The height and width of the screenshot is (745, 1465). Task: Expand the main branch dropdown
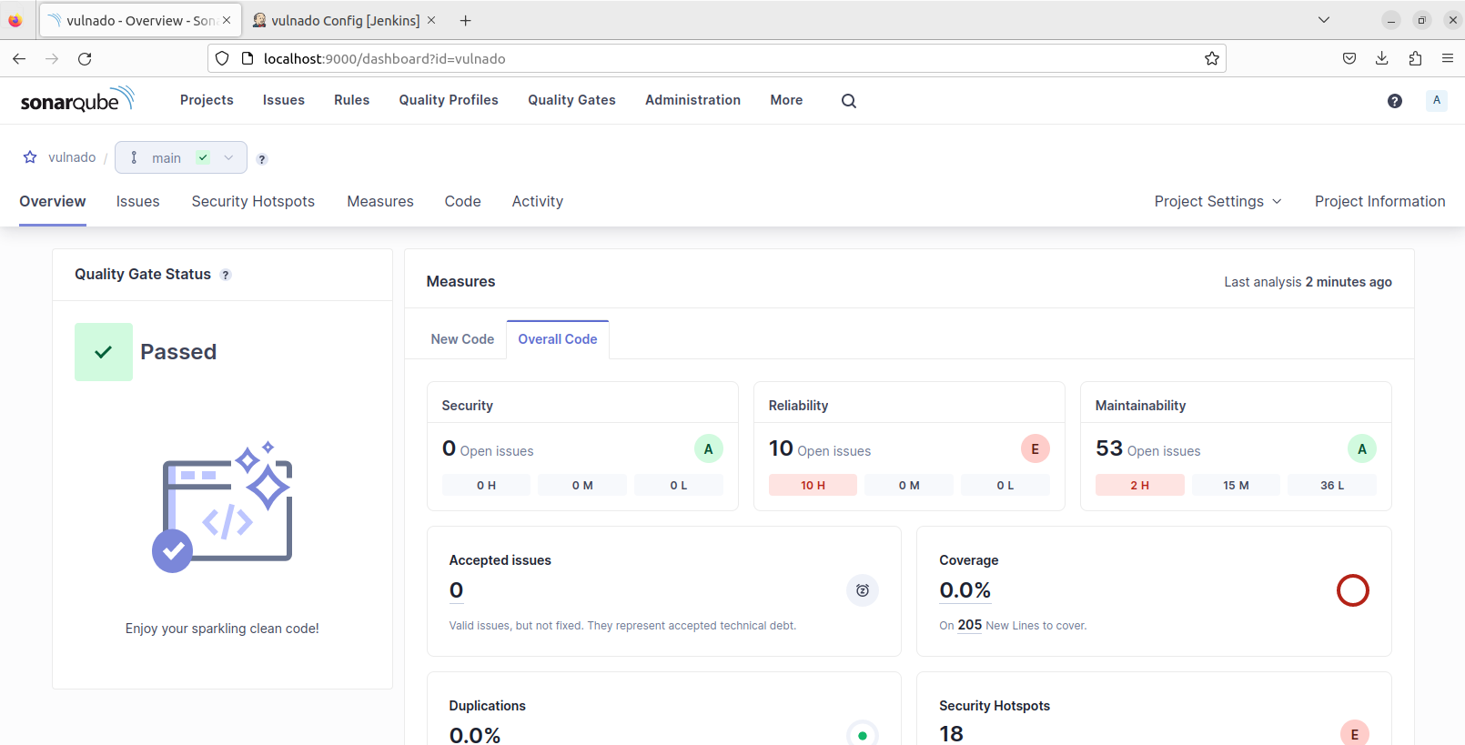click(181, 157)
